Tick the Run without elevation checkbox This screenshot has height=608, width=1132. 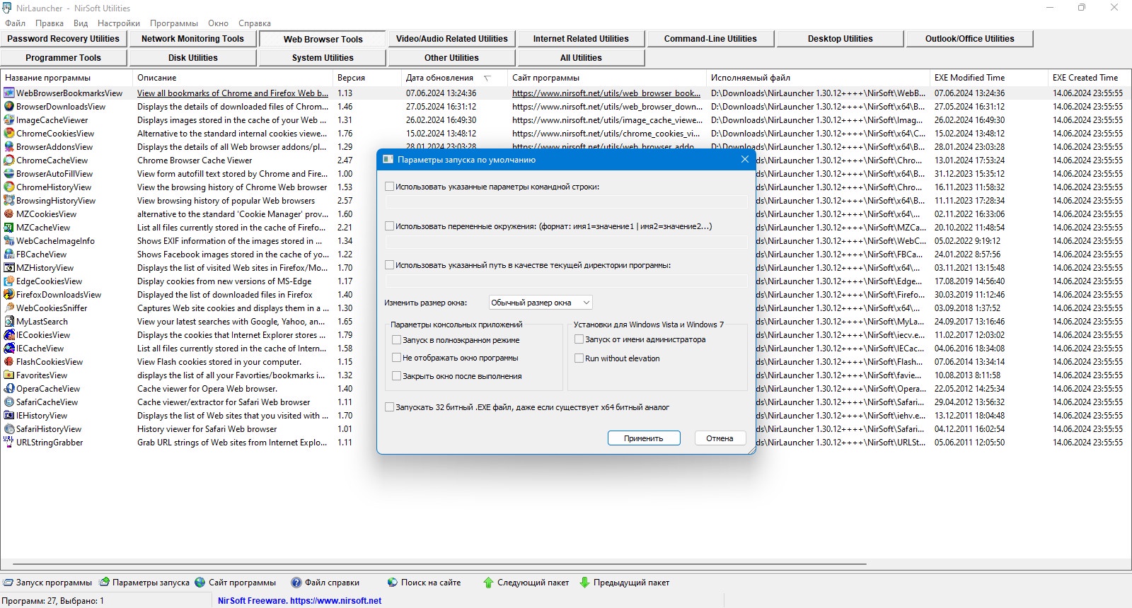579,358
